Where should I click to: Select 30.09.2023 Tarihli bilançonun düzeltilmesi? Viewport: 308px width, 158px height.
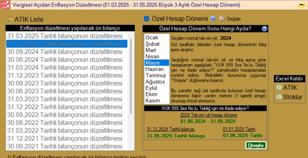[x=67, y=83]
